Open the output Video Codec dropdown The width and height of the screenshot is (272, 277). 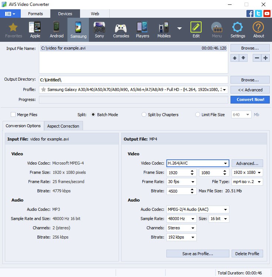click(225, 163)
